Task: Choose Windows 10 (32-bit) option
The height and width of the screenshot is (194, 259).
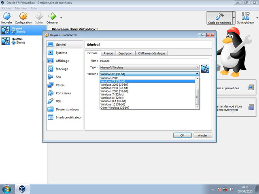Action: pos(147,104)
